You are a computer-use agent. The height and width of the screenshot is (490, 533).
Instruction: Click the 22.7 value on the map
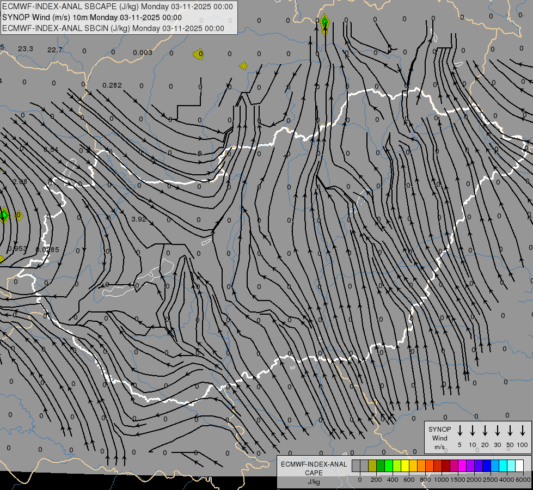click(x=55, y=50)
